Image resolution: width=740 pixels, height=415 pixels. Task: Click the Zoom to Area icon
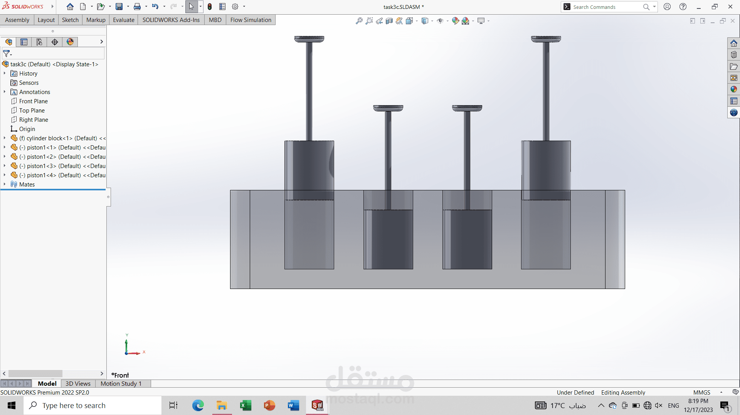(369, 21)
